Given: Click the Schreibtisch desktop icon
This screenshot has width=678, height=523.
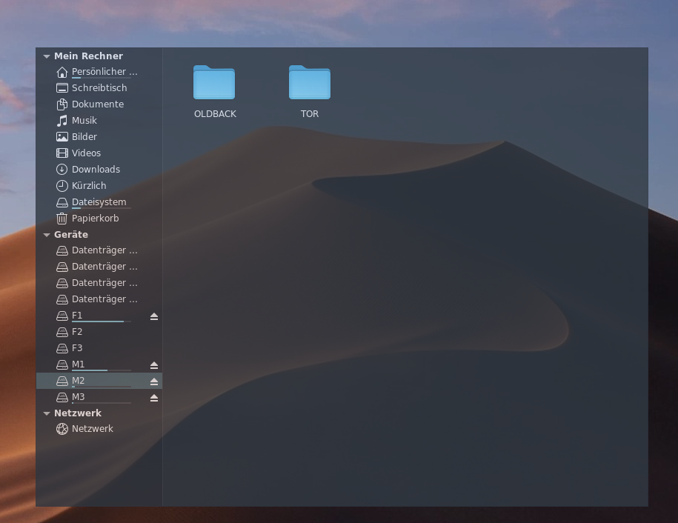Looking at the screenshot, I should click(x=62, y=88).
